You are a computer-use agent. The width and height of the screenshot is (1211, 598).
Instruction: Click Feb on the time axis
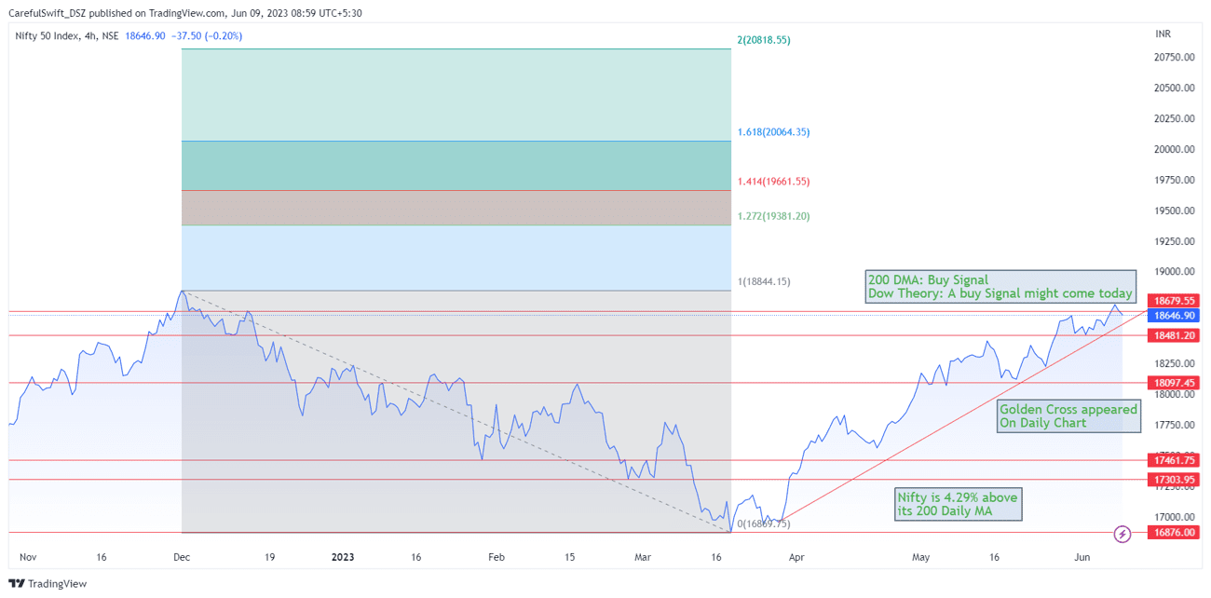point(497,557)
